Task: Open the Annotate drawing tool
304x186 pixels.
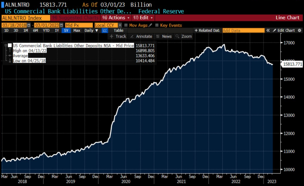Action: (x=141, y=36)
